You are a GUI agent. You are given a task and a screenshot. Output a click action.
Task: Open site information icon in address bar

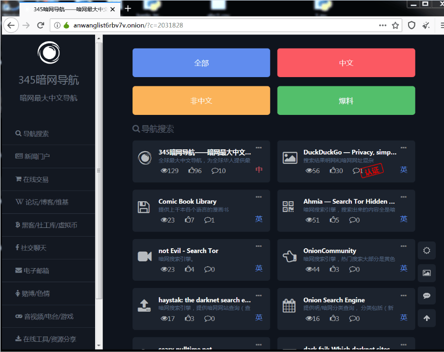[x=57, y=26]
